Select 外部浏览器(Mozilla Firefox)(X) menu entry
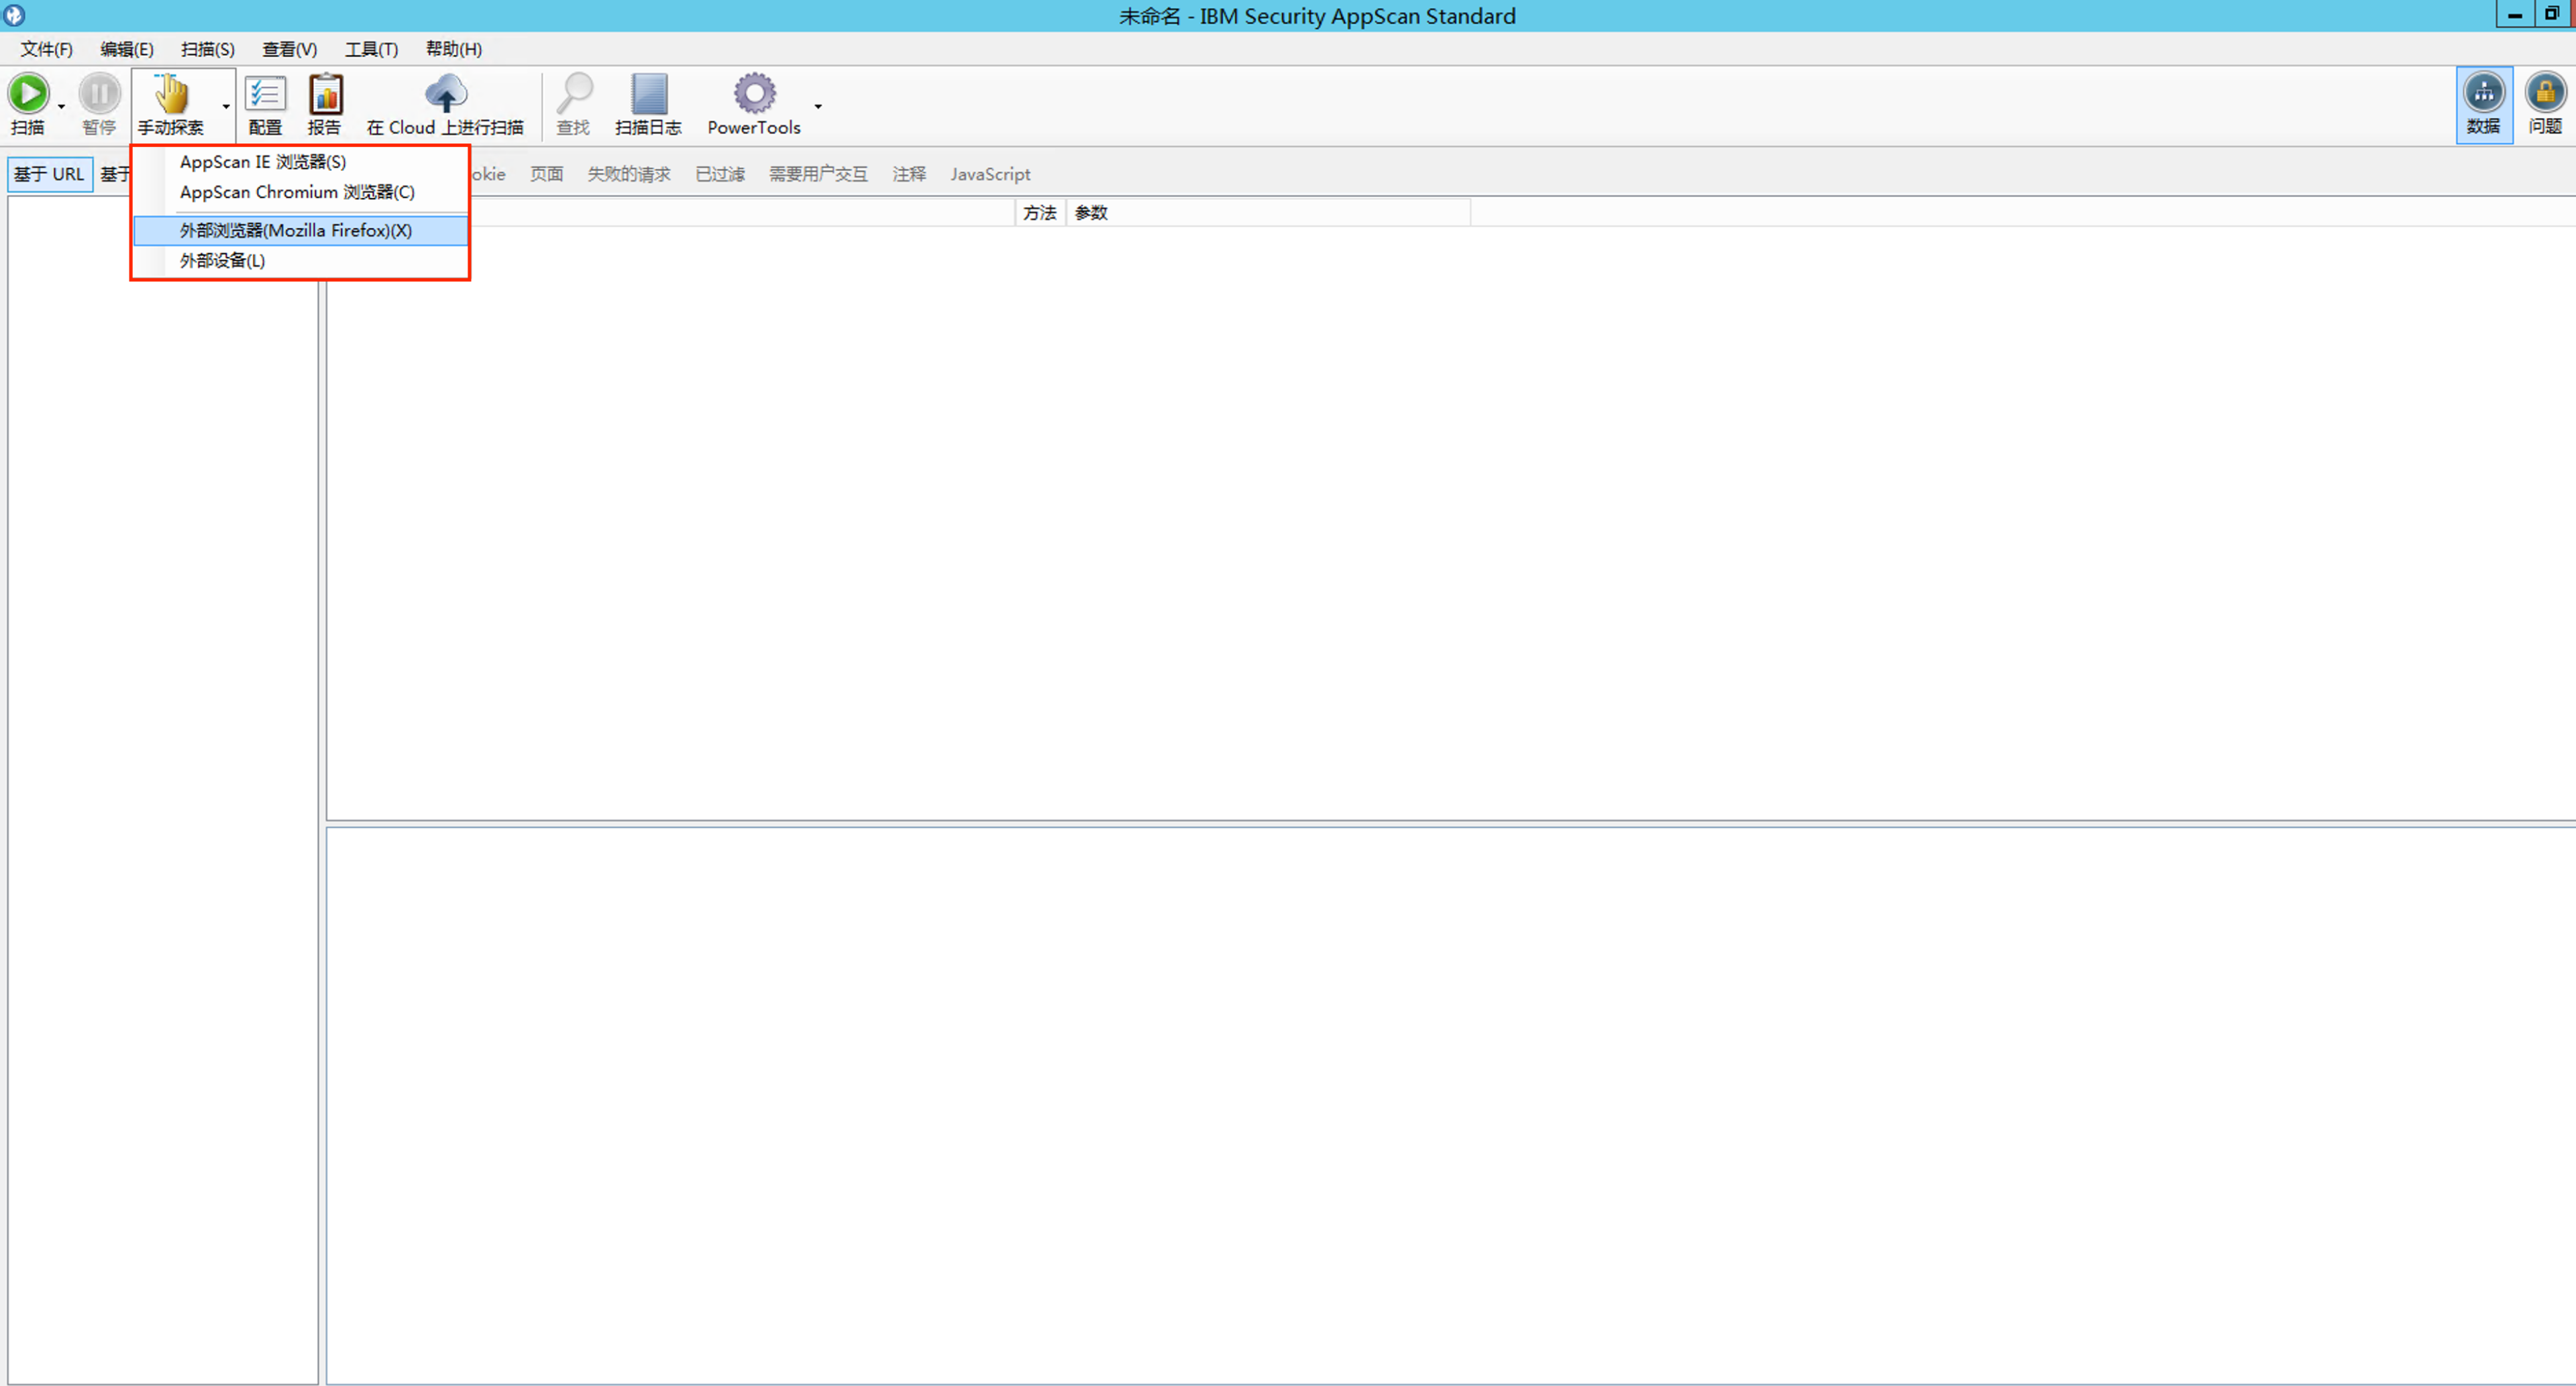Screen dimensions: 2576x1386 (300, 231)
